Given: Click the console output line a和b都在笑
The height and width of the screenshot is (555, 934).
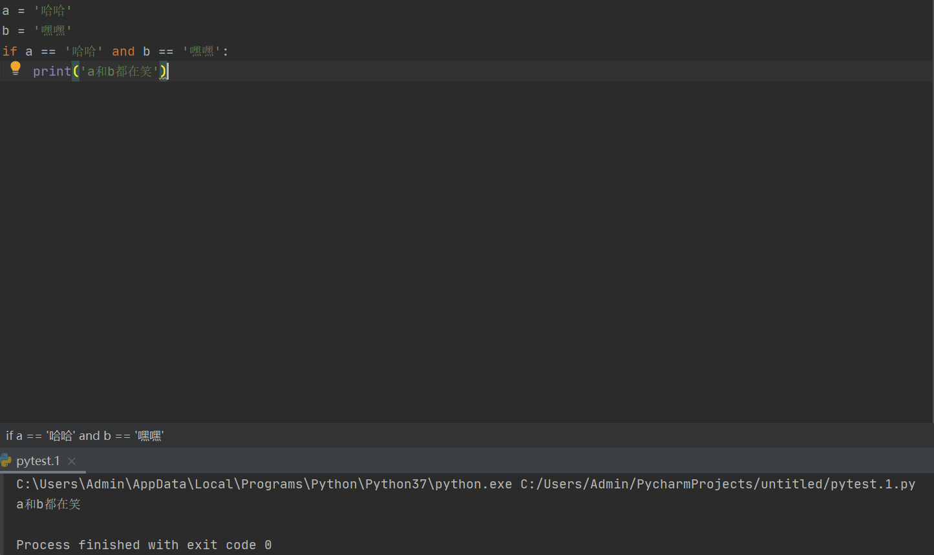Looking at the screenshot, I should pos(48,504).
